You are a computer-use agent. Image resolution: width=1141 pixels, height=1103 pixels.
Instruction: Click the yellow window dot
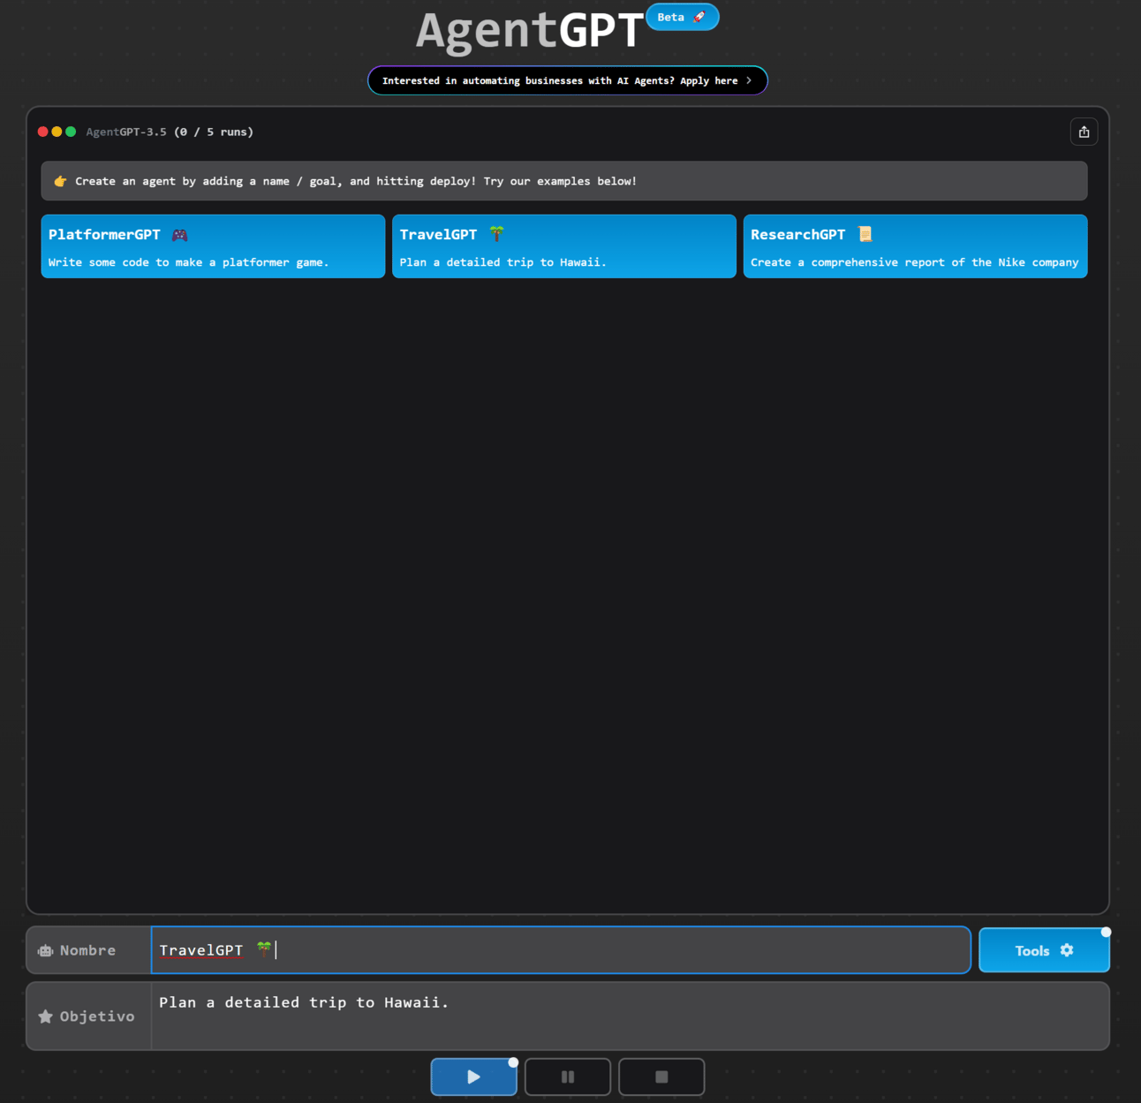tap(57, 132)
